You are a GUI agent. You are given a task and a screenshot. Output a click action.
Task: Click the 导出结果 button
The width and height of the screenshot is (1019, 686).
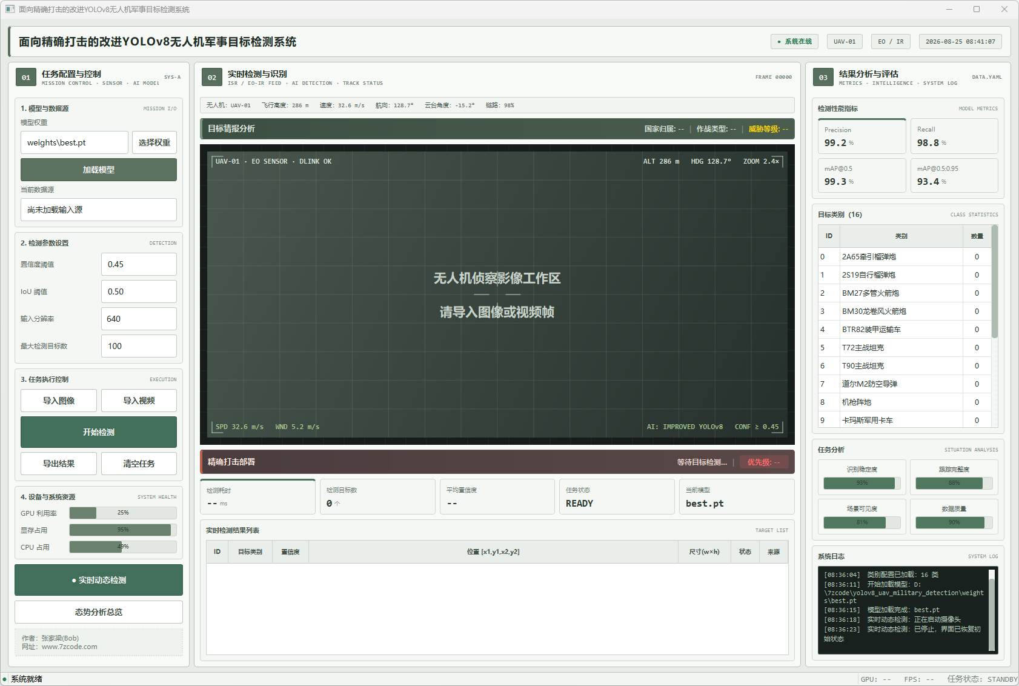[x=59, y=464]
